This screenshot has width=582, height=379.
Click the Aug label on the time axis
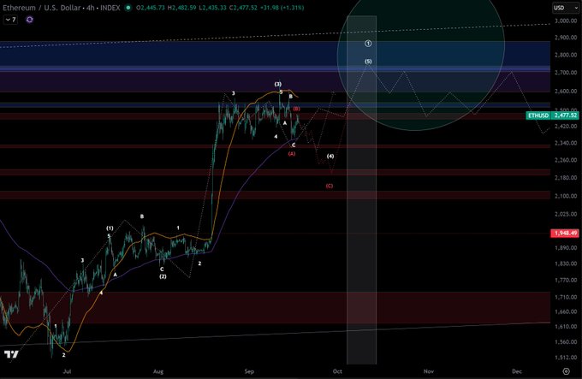tap(158, 371)
